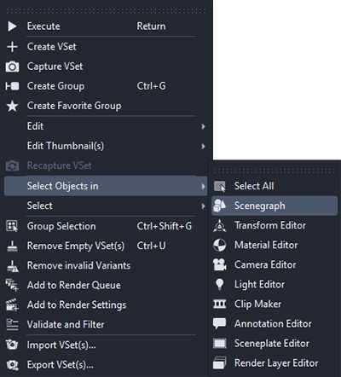Viewport: 341px width, 377px height.
Task: Open the Select menu entry
Action: (x=106, y=206)
